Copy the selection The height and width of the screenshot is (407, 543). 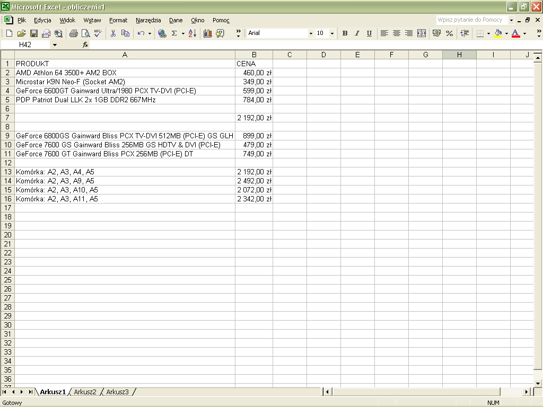click(x=125, y=33)
